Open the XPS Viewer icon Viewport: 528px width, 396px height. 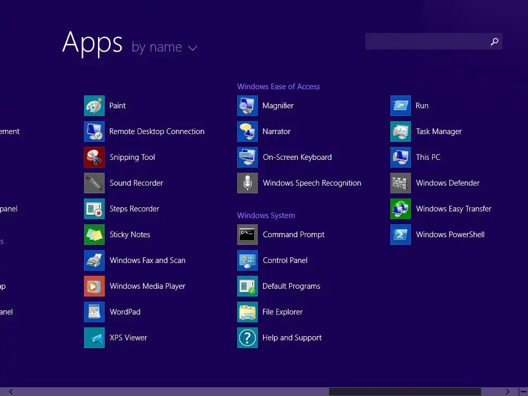94,338
